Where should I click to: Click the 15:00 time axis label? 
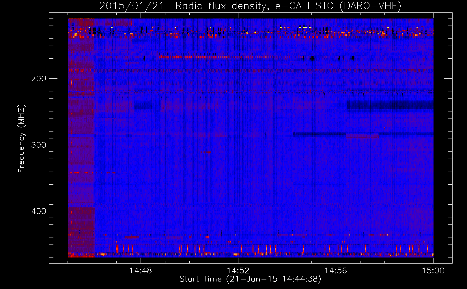433,271
